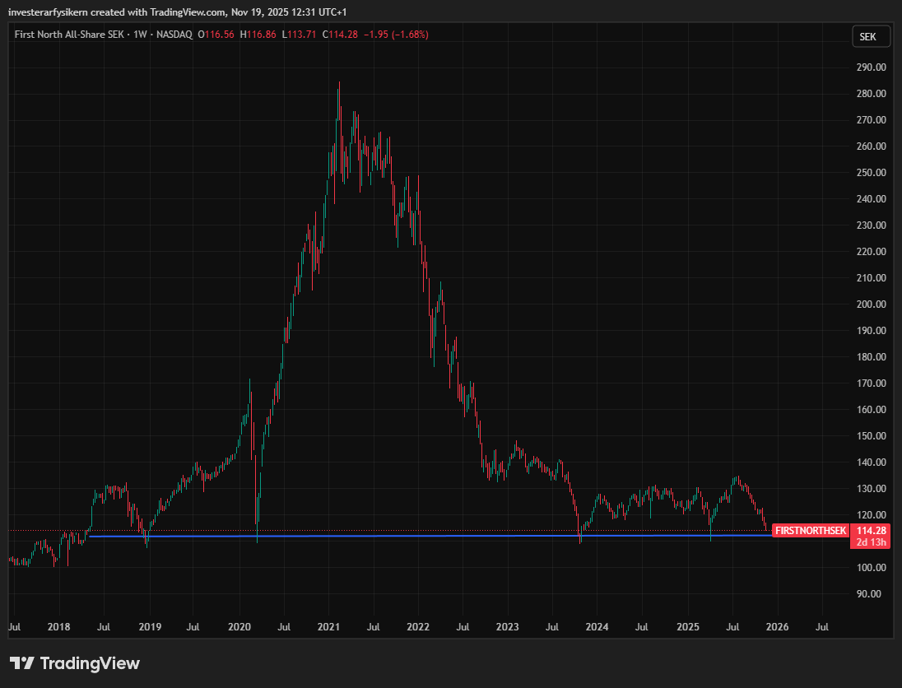Click the SEK currency button
Screen dimensions: 902x688
(x=871, y=37)
